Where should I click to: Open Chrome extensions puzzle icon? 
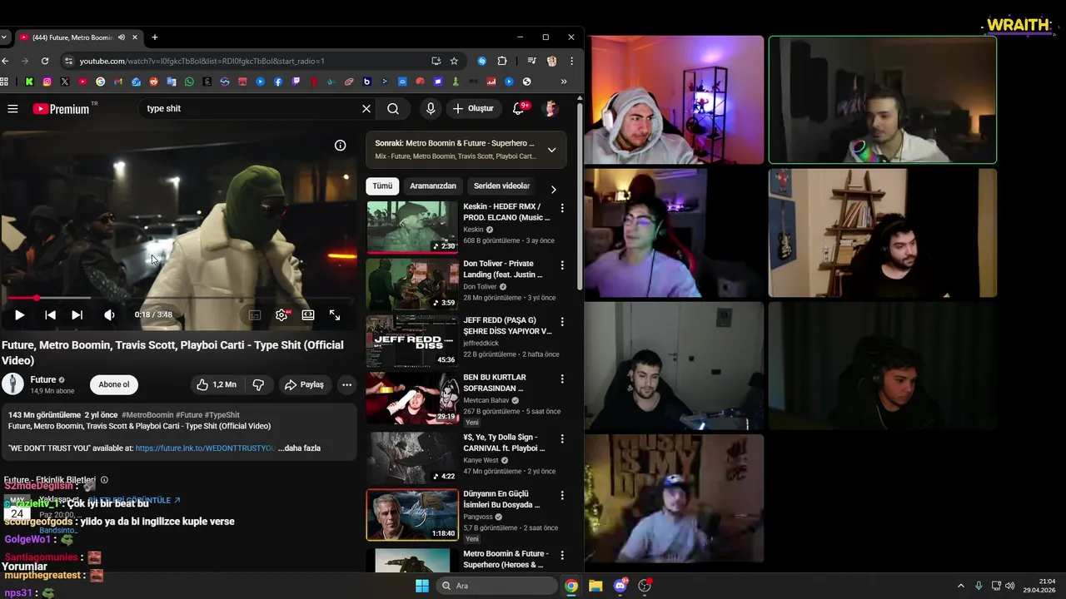pos(502,61)
